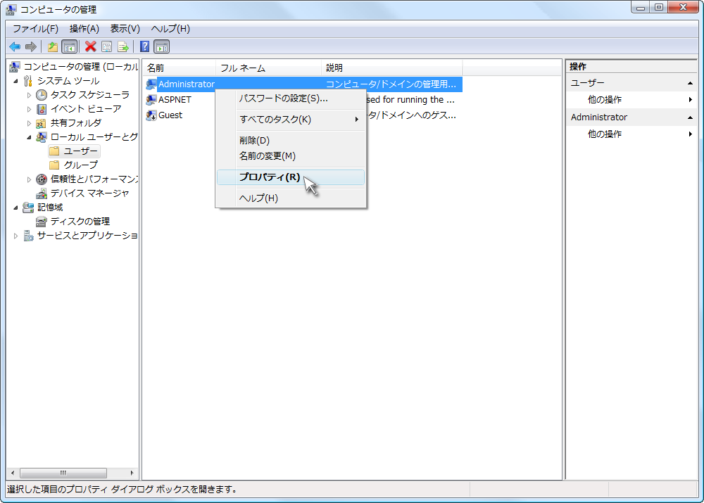The width and height of the screenshot is (704, 503).
Task: Click the blue Help question mark icon
Action: (144, 46)
